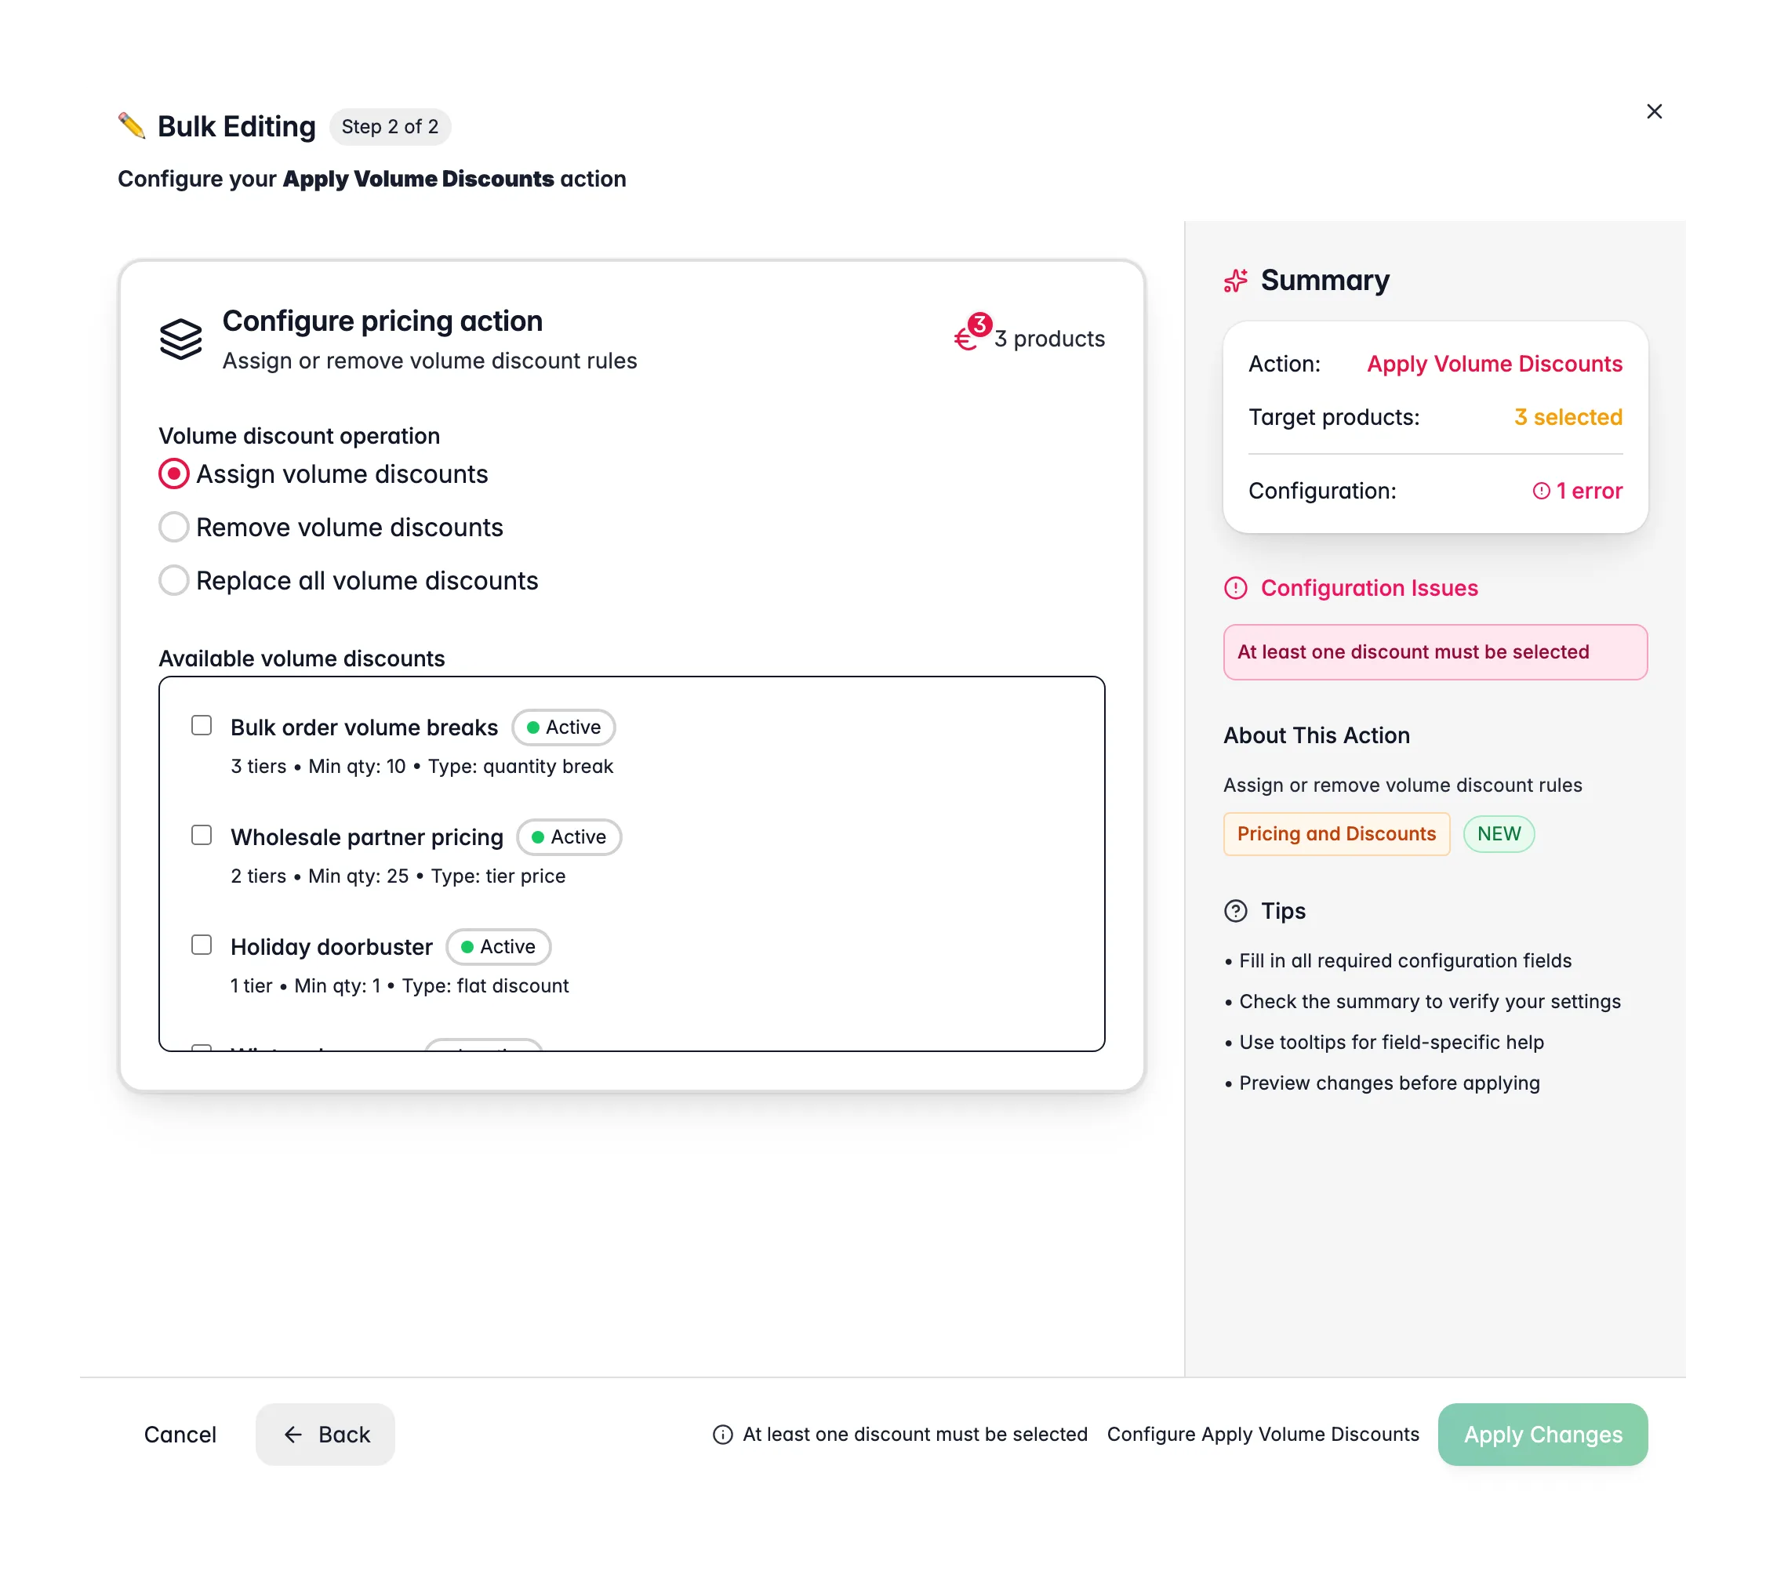This screenshot has width=1766, height=1571.
Task: Click the stacked layers pricing icon
Action: [180, 339]
